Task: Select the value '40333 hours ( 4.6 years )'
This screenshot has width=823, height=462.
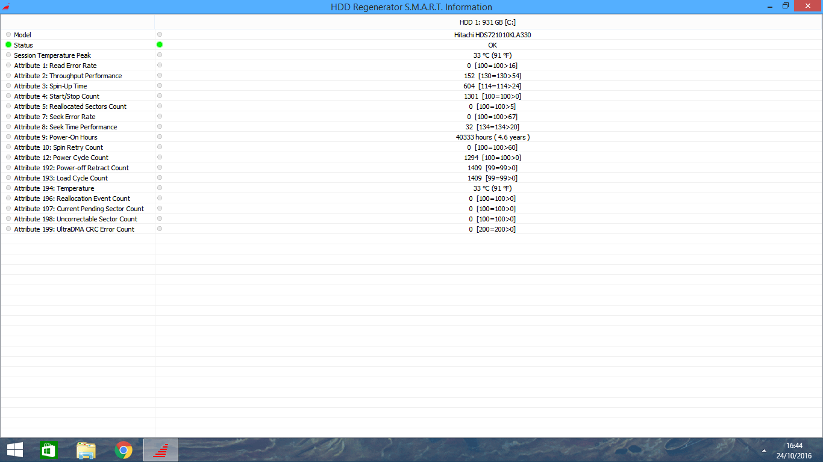Action: 493,137
